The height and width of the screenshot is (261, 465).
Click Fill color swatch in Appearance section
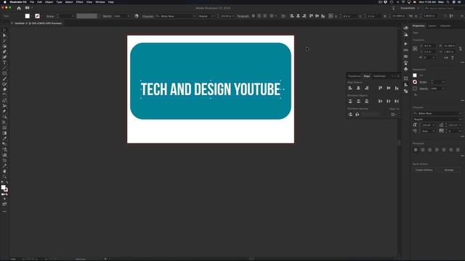click(415, 75)
